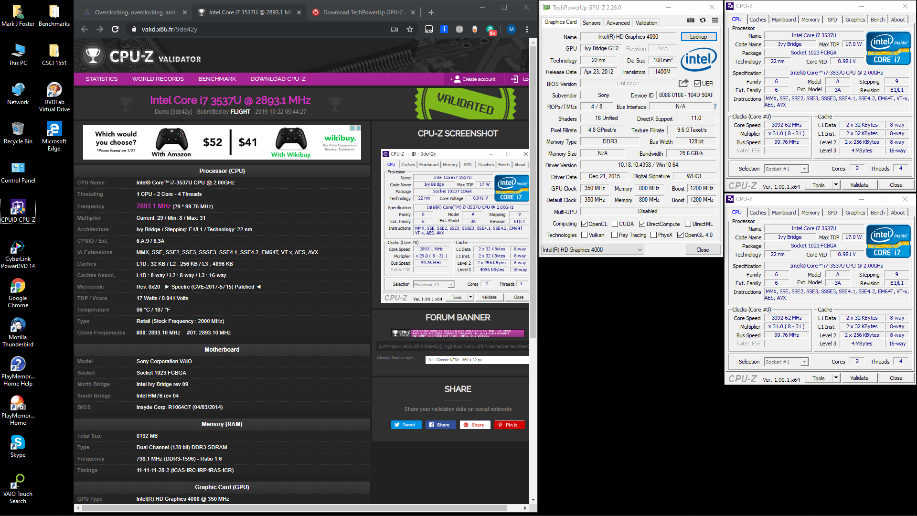Open new Chrome tab with plus
The height and width of the screenshot is (516, 917).
point(431,12)
